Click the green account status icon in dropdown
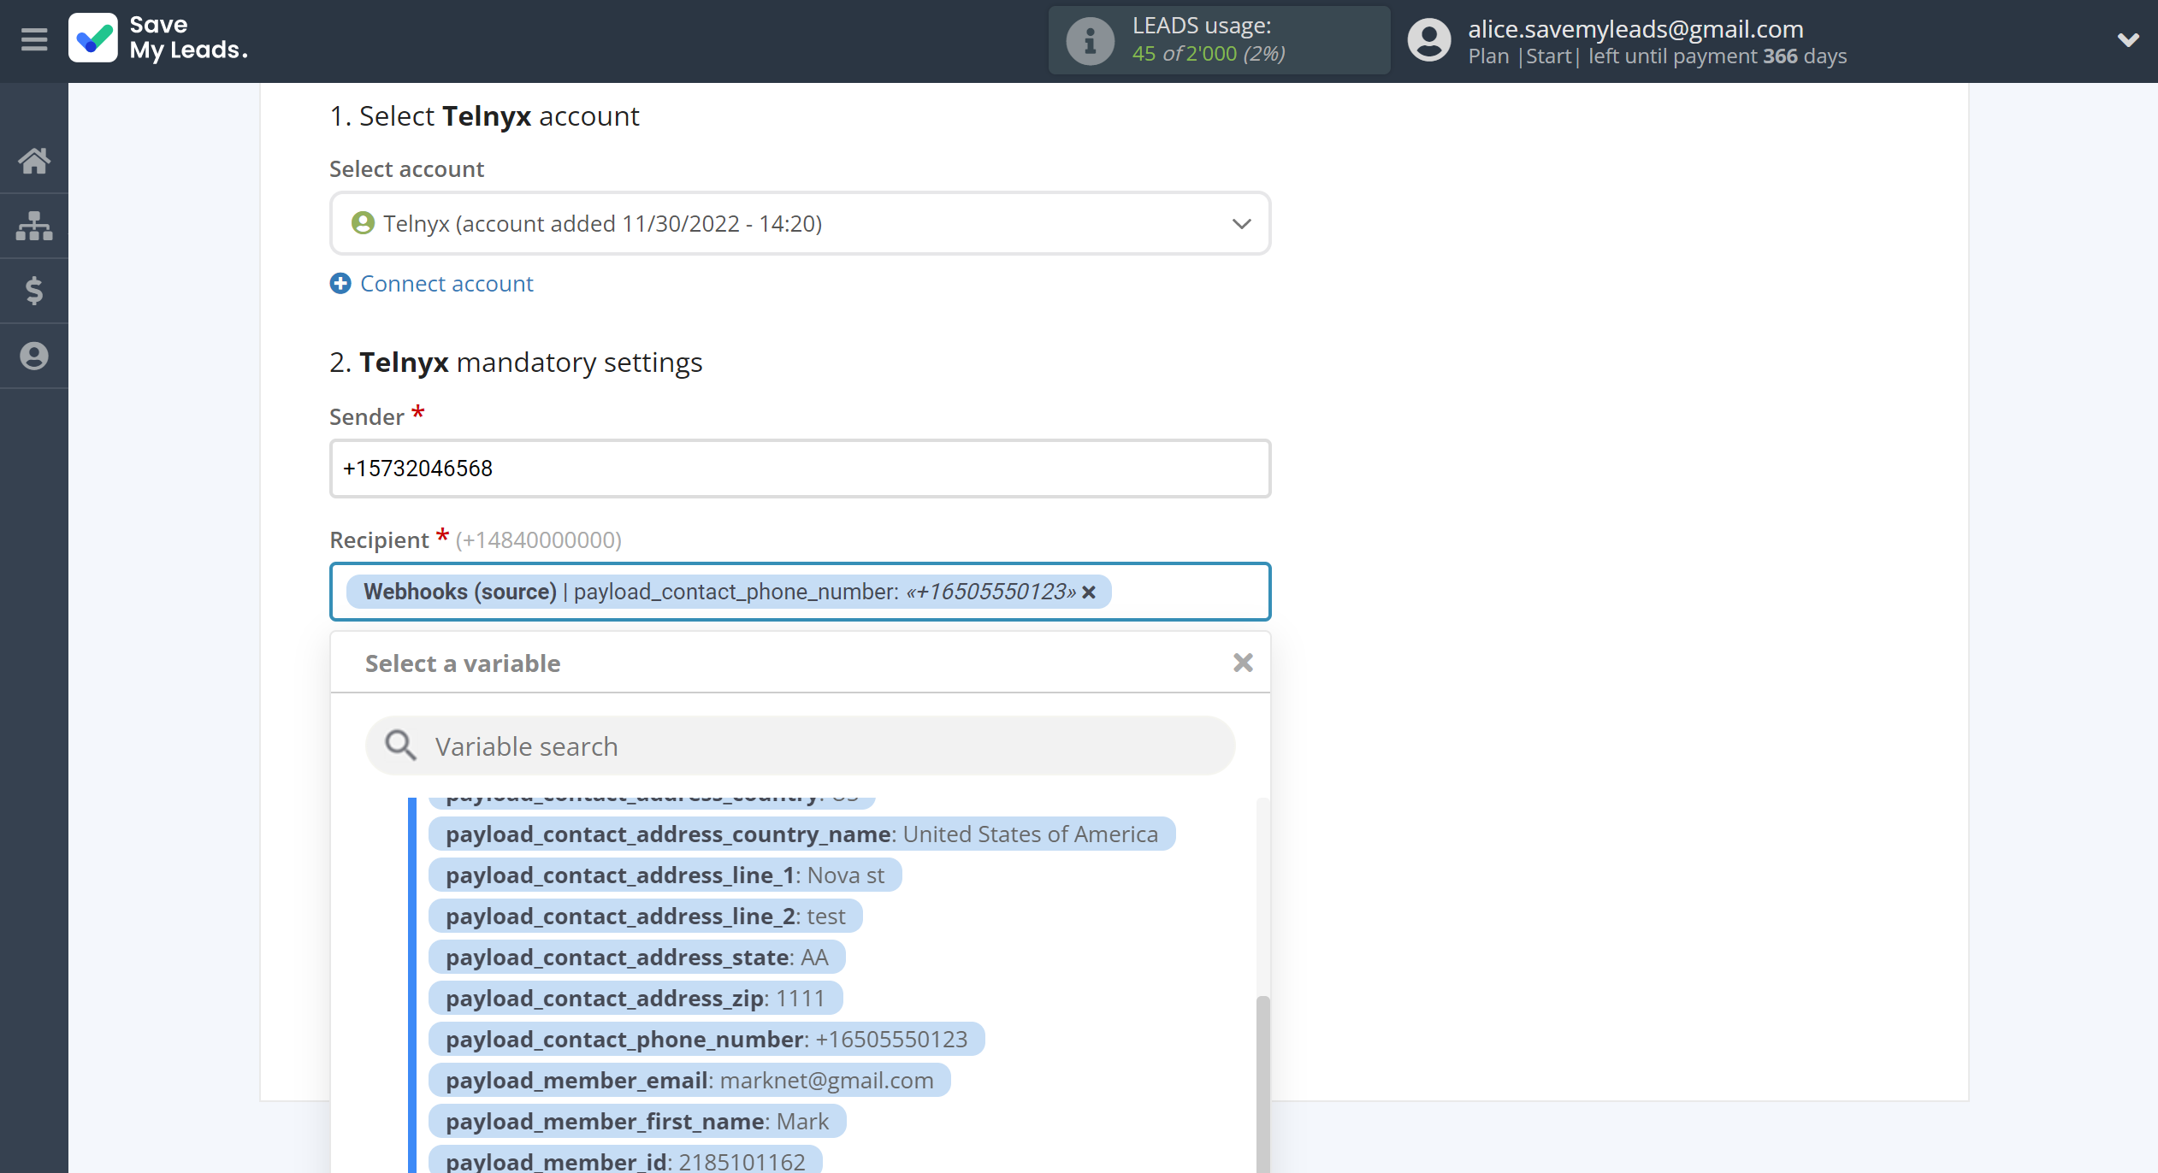Image resolution: width=2158 pixels, height=1173 pixels. [x=363, y=223]
